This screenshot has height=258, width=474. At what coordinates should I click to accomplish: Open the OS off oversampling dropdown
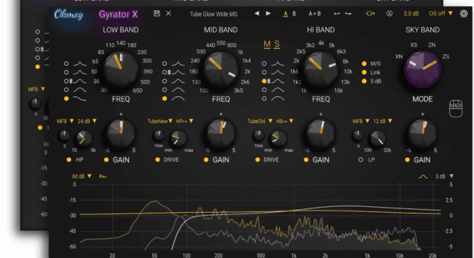pyautogui.click(x=440, y=13)
